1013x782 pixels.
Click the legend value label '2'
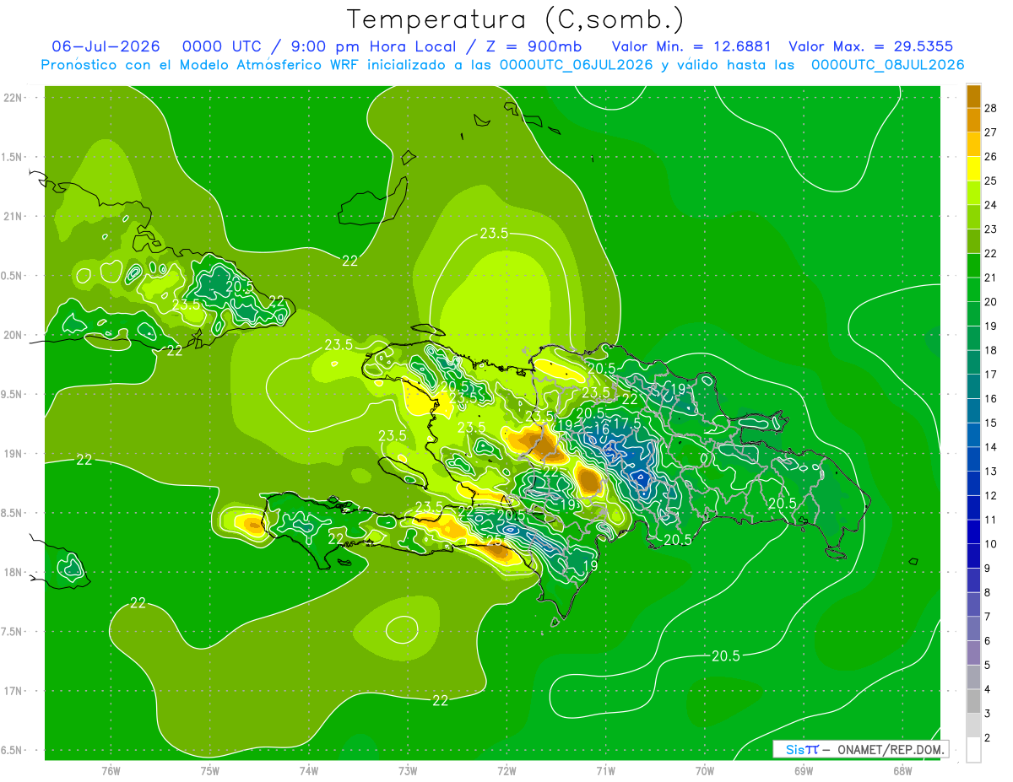click(x=988, y=738)
